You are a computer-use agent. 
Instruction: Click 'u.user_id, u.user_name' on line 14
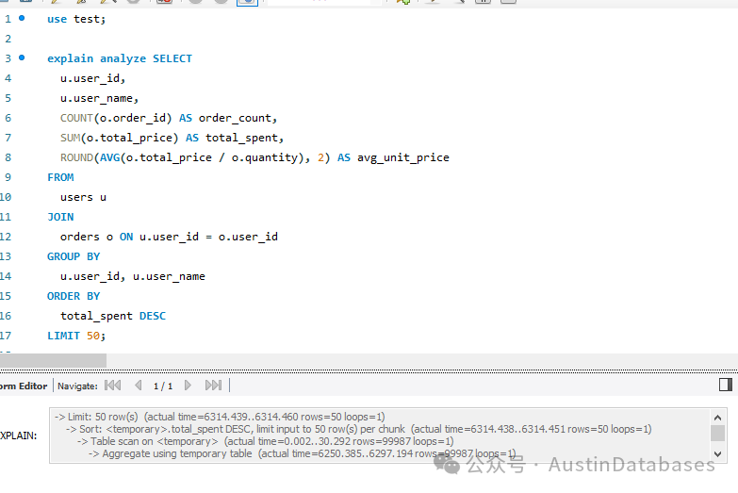tap(133, 276)
